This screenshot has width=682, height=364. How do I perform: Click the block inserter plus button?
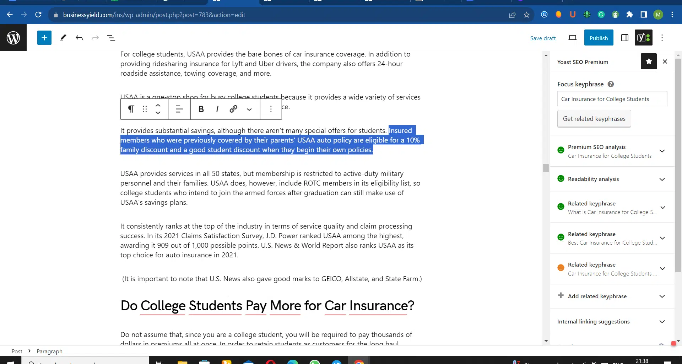click(44, 38)
